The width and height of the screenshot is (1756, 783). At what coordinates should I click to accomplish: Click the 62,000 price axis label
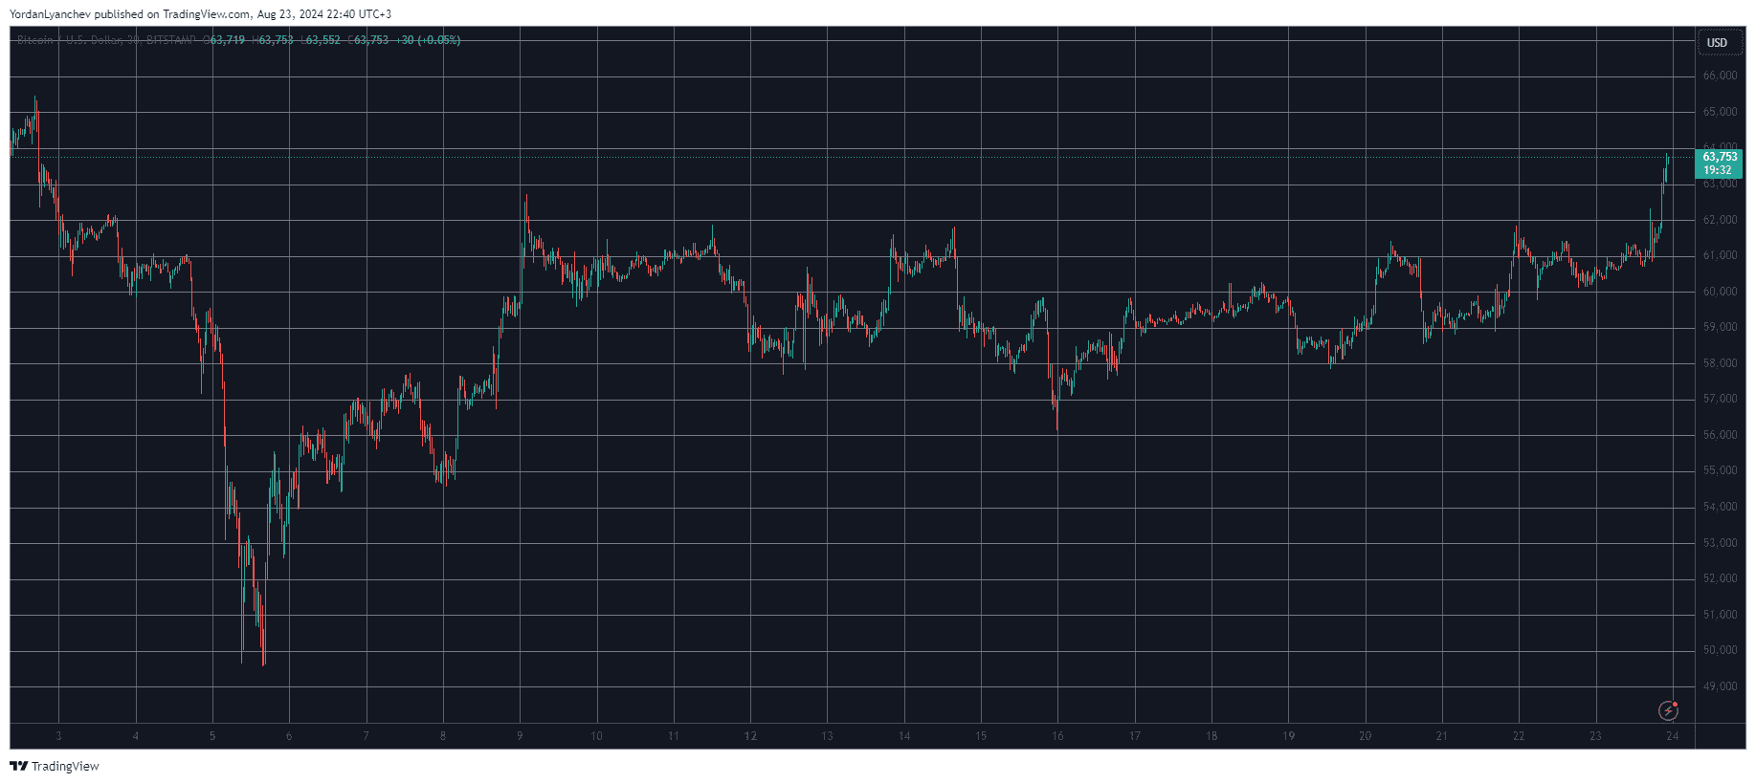pos(1720,220)
